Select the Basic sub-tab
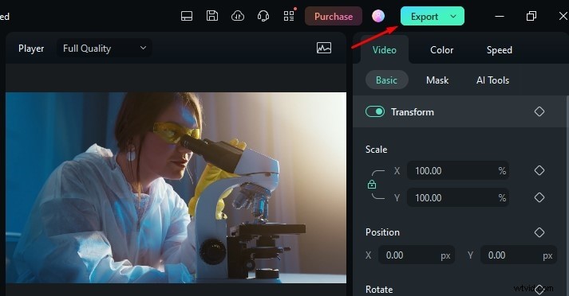The height and width of the screenshot is (296, 569). tap(386, 80)
